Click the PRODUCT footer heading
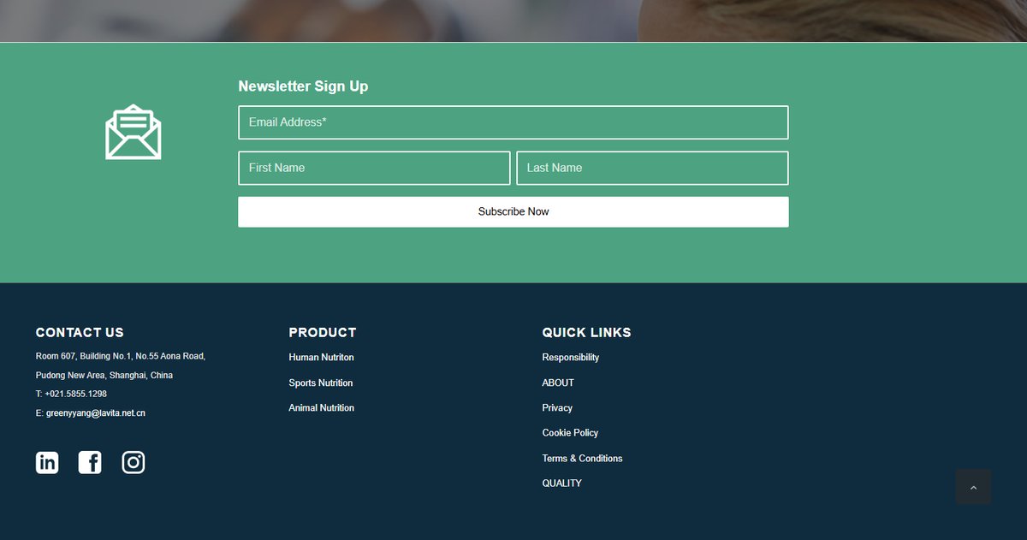 pos(323,333)
